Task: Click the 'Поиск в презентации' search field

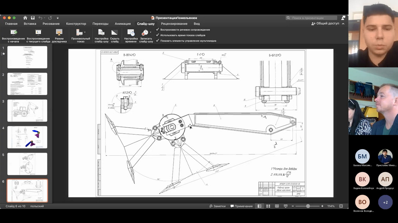Action: [311, 18]
